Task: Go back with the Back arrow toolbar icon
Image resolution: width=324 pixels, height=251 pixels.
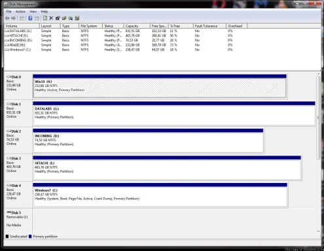Action: click(x=7, y=18)
